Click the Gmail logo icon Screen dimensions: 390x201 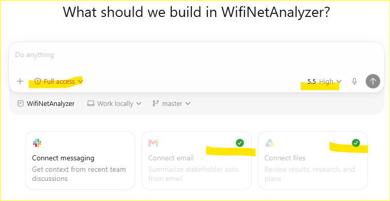[153, 143]
